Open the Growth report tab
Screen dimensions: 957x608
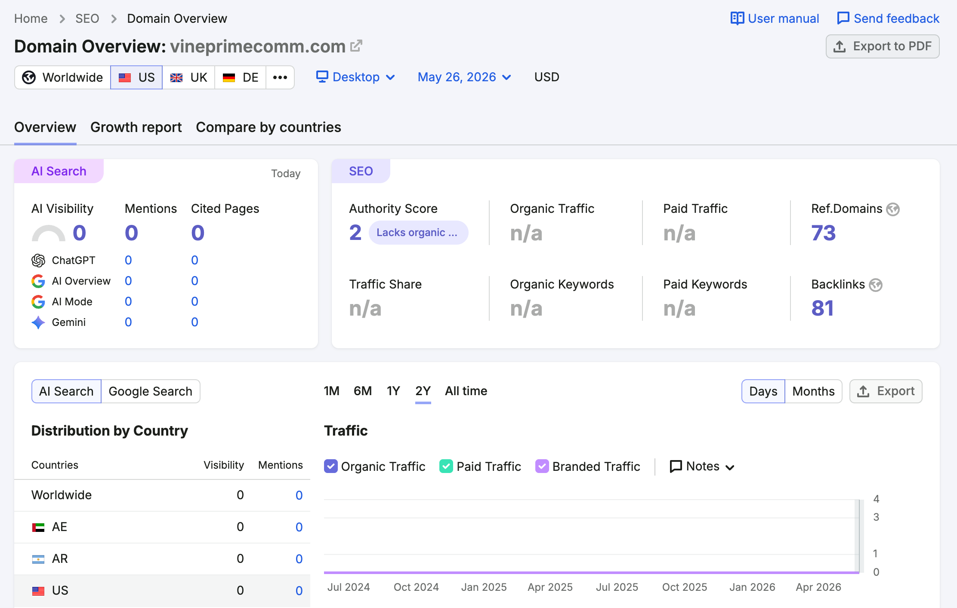pos(136,127)
